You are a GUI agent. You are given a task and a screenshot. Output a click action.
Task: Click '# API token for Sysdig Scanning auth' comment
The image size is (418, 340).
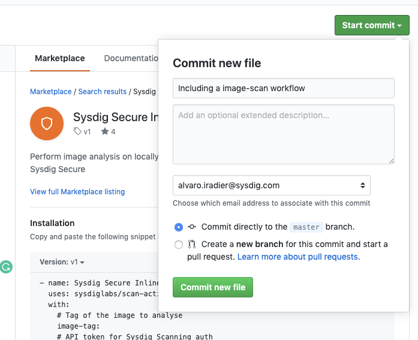tap(135, 337)
